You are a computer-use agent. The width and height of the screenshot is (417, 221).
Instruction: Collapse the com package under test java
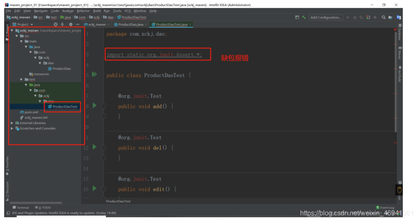click(x=30, y=90)
